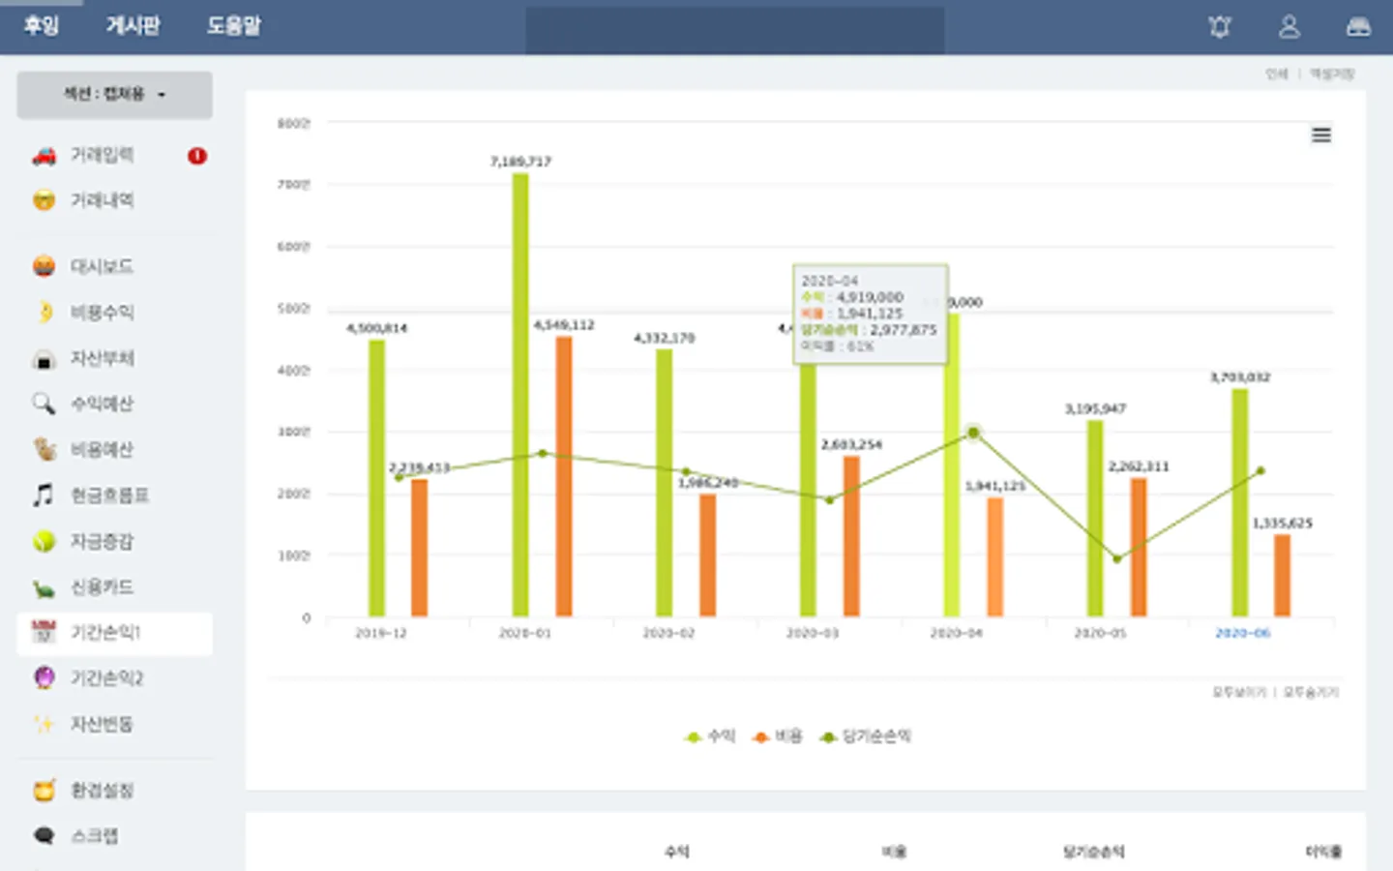Click the 후잉 logo in the top bar
This screenshot has height=871, width=1393.
coord(42,26)
